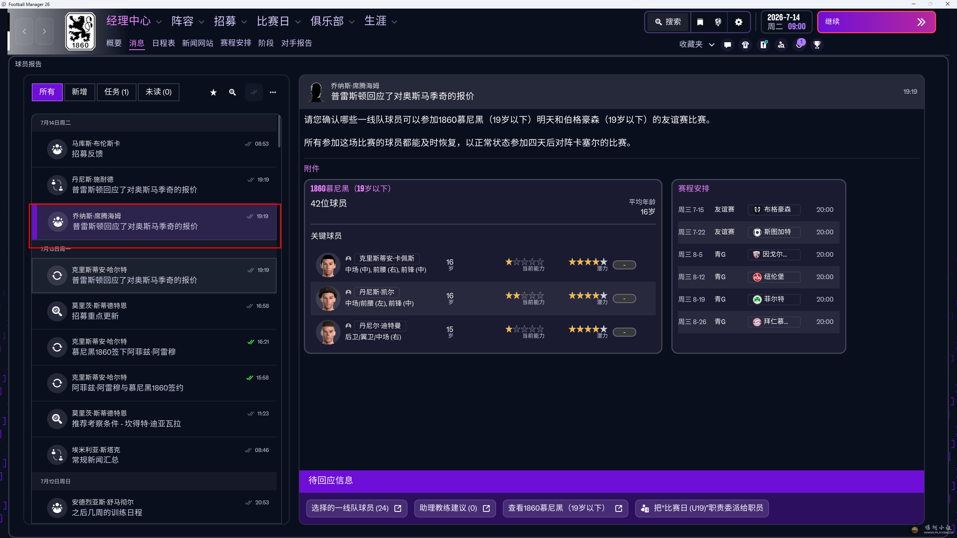Toggle the 未读 (0) unread filter

[159, 92]
